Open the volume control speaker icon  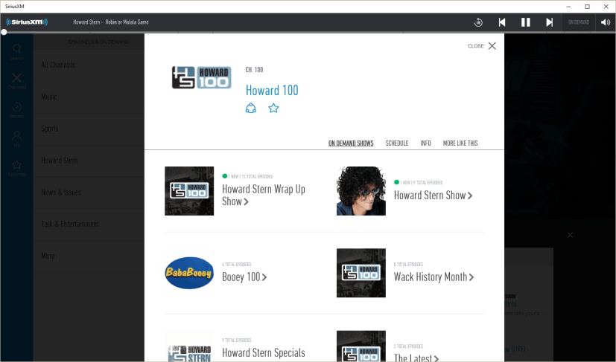606,22
